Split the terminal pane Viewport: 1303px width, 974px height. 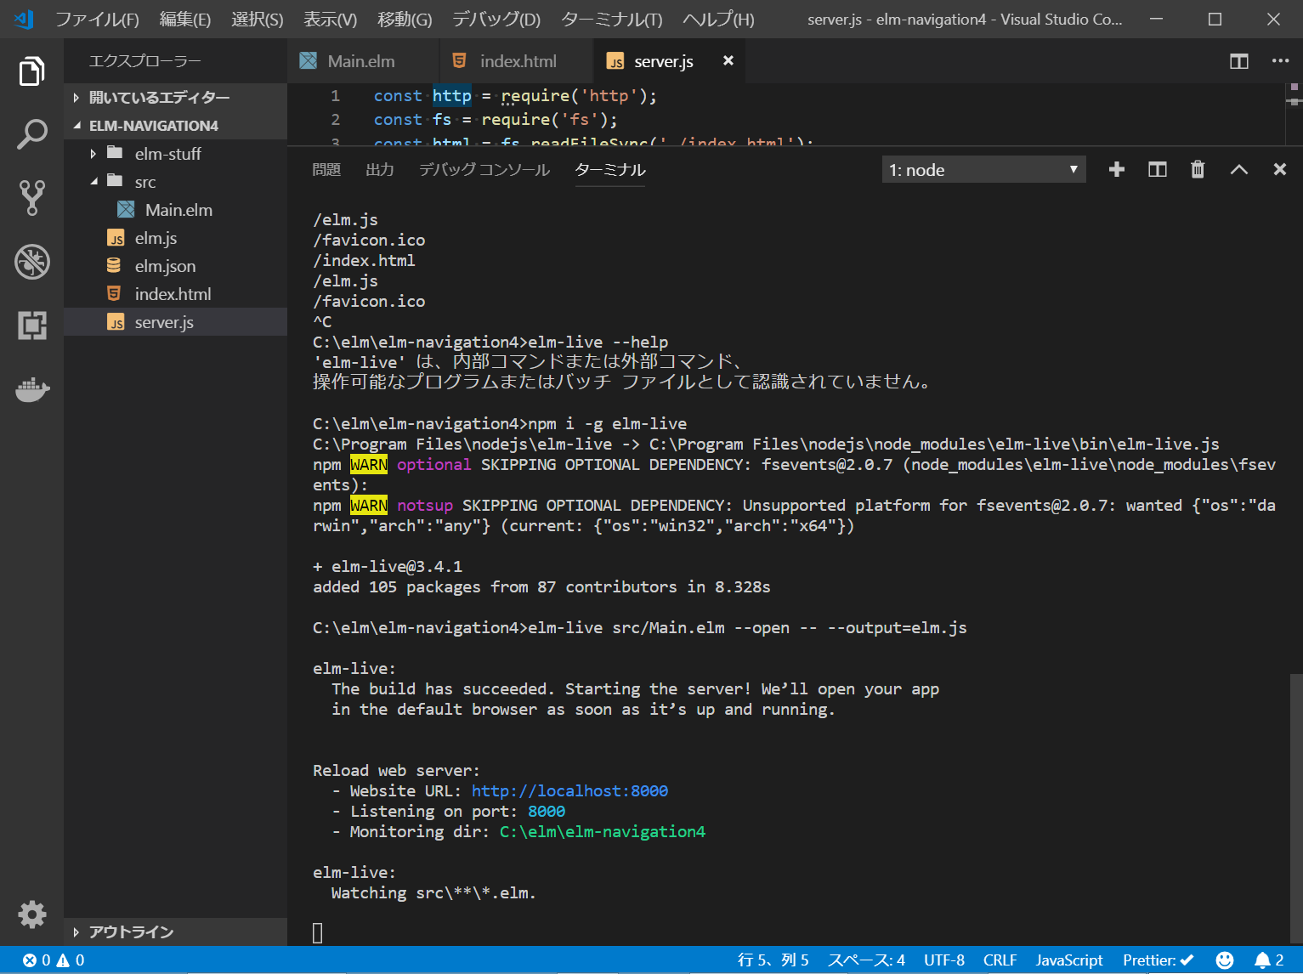(x=1157, y=170)
